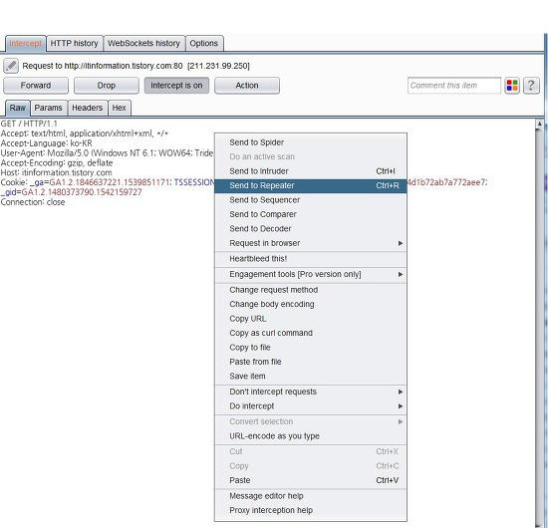The width and height of the screenshot is (548, 528).
Task: Switch to the Params view tab
Action: pos(49,108)
